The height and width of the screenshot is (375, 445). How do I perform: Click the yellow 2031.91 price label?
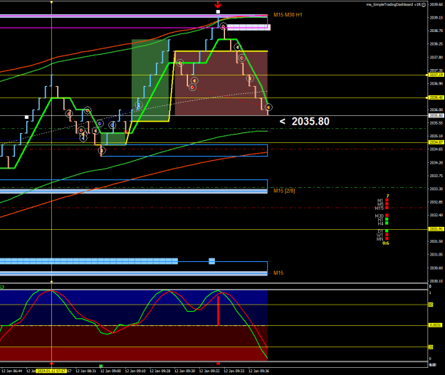(x=436, y=229)
